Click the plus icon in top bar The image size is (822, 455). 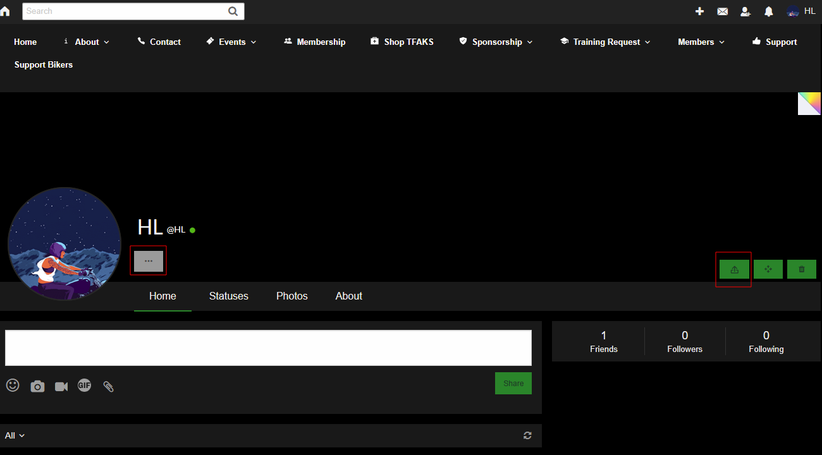click(699, 11)
